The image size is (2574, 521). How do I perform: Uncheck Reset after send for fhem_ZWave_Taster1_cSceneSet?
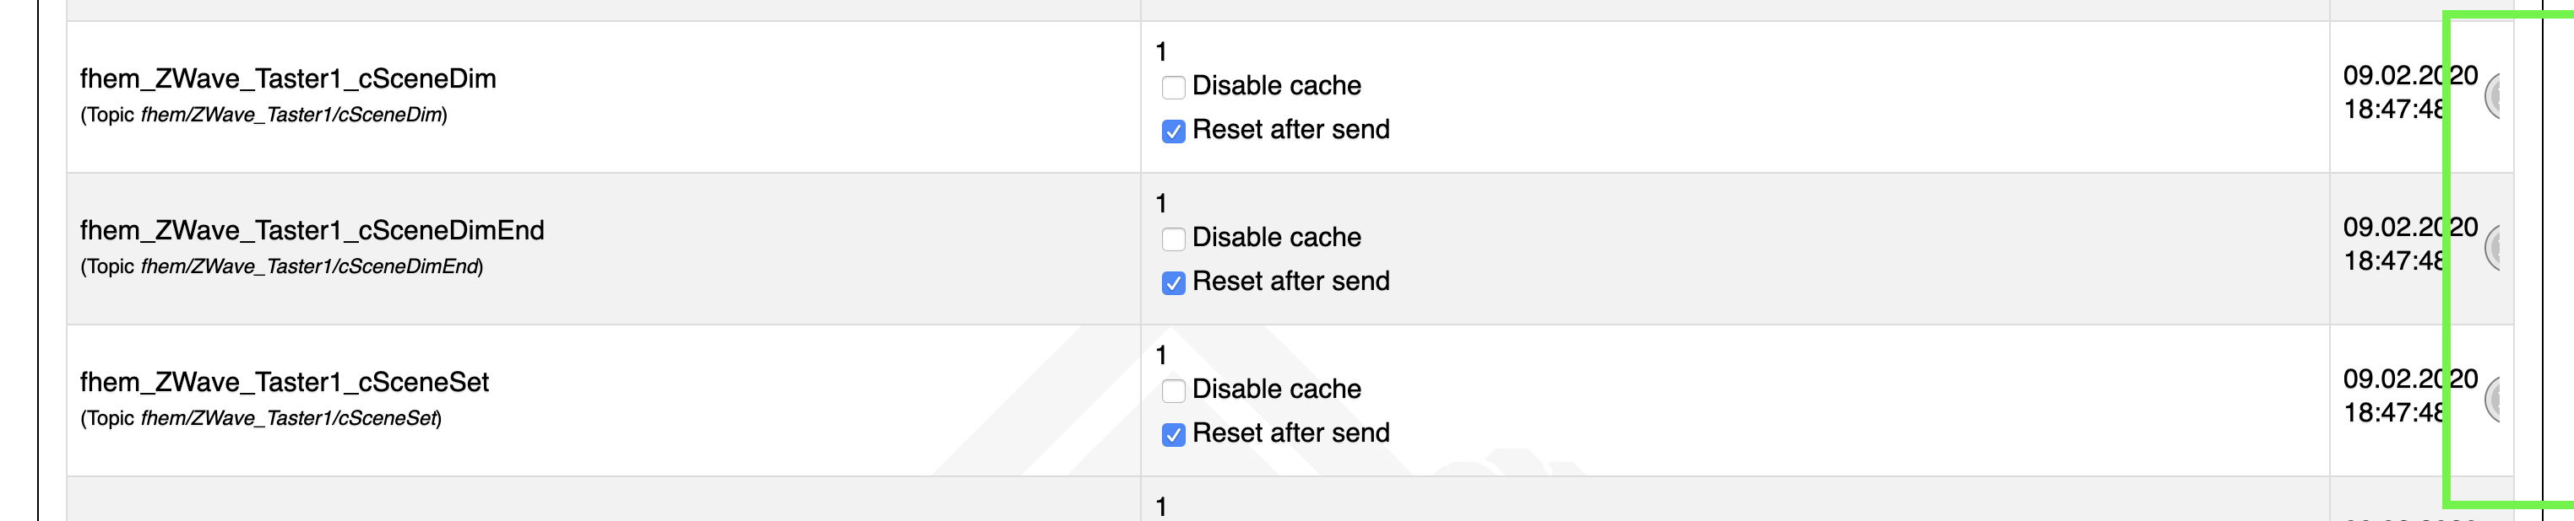point(1173,434)
